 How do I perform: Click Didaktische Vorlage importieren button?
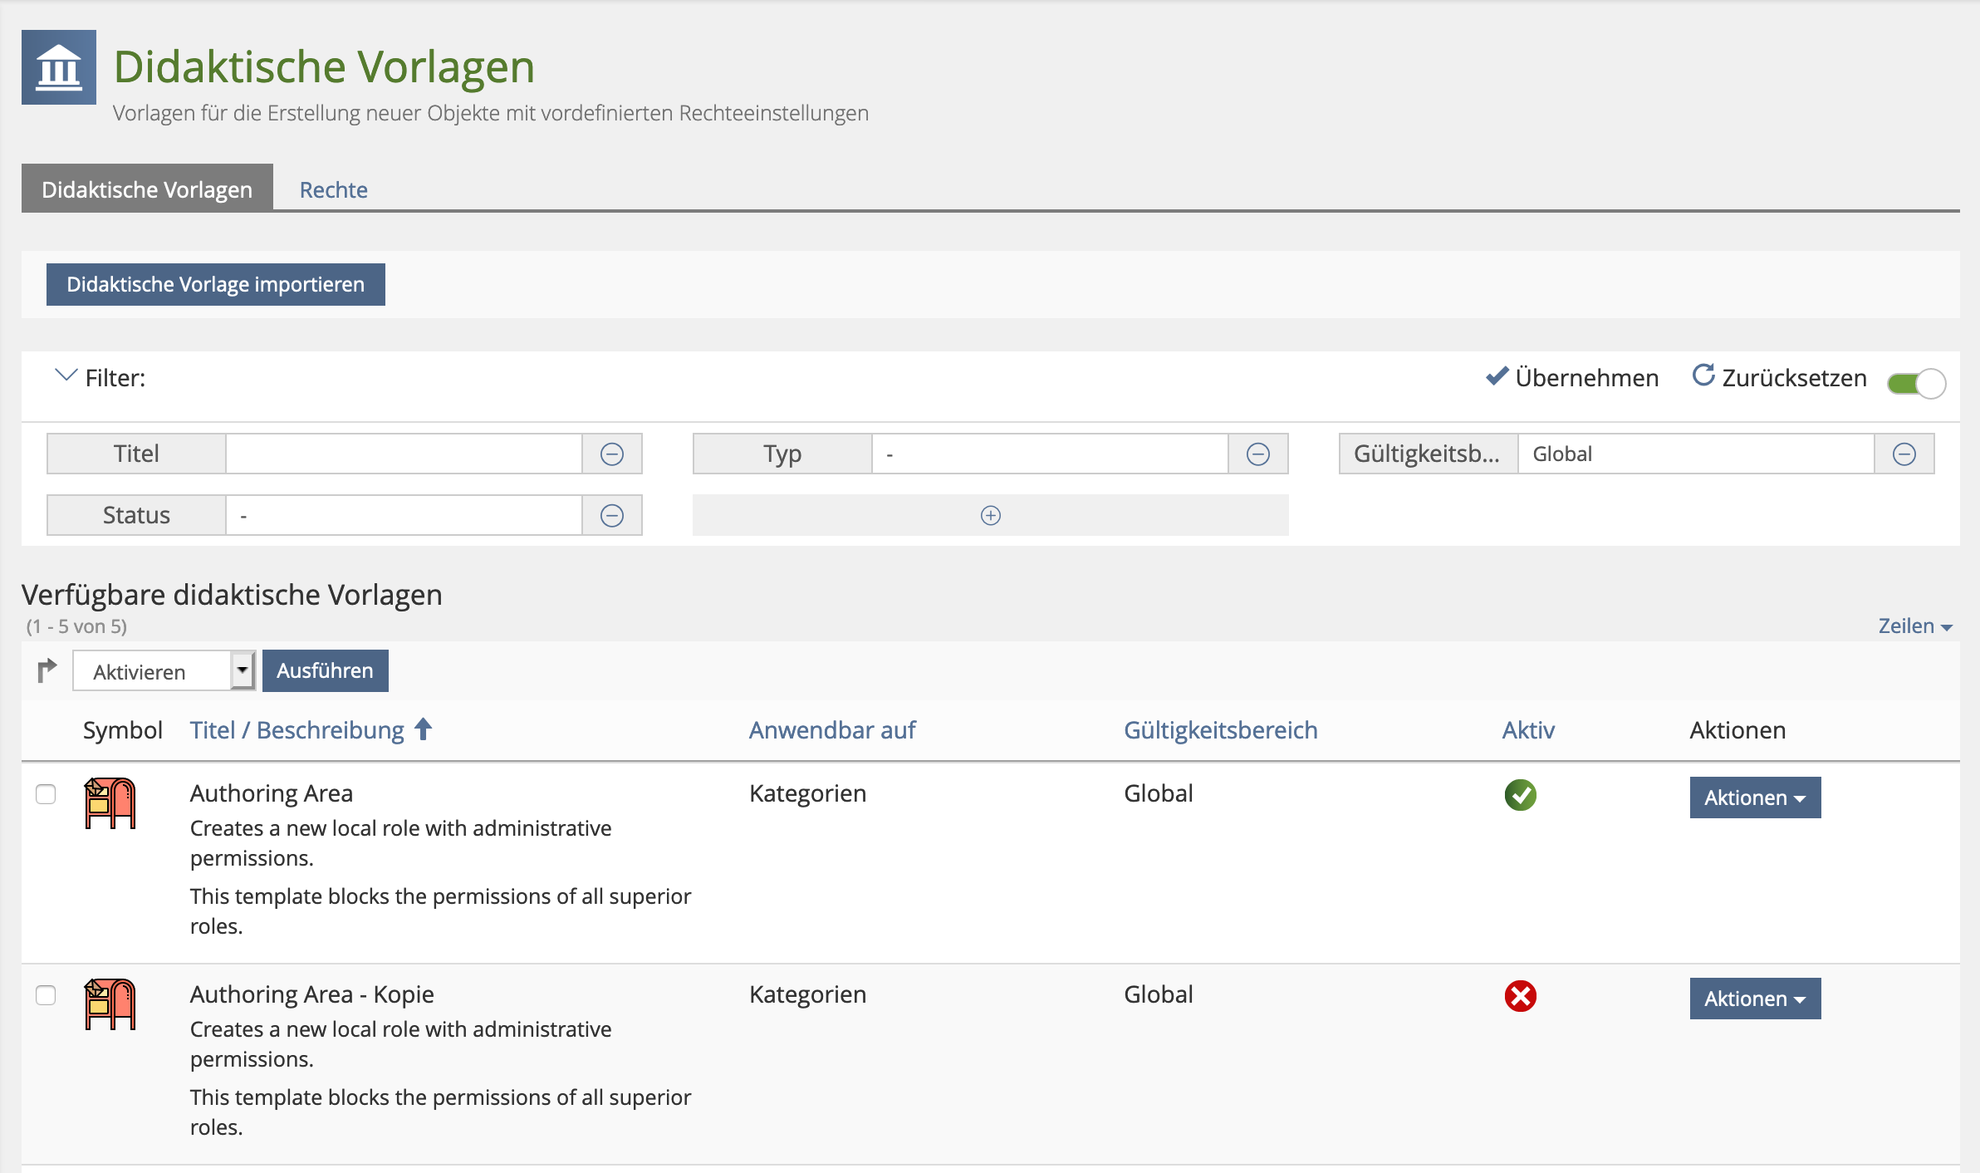point(216,285)
